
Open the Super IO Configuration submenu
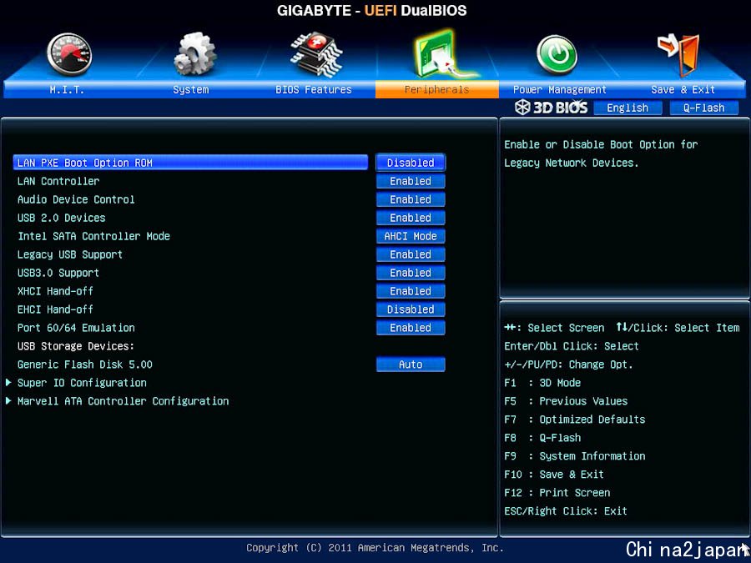82,383
